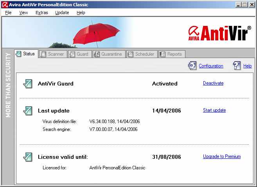
Task: Click Deactivate for AntiVir Guard
Action: point(213,83)
